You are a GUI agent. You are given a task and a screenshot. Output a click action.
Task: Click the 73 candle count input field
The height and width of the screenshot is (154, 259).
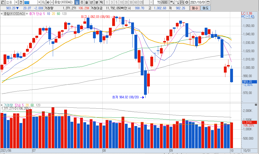(157, 2)
